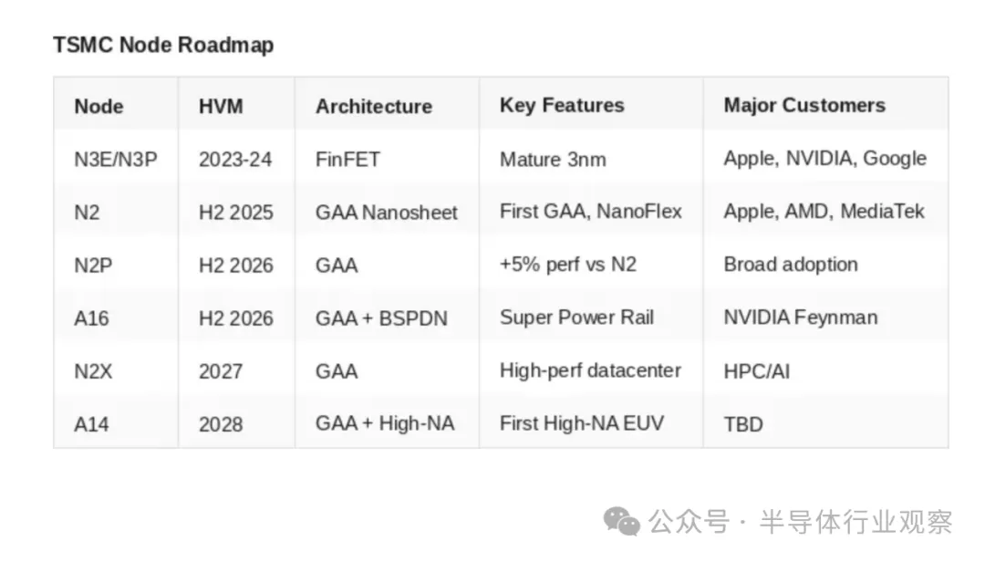Select the First GAA, NanoFlex cell

click(x=591, y=212)
